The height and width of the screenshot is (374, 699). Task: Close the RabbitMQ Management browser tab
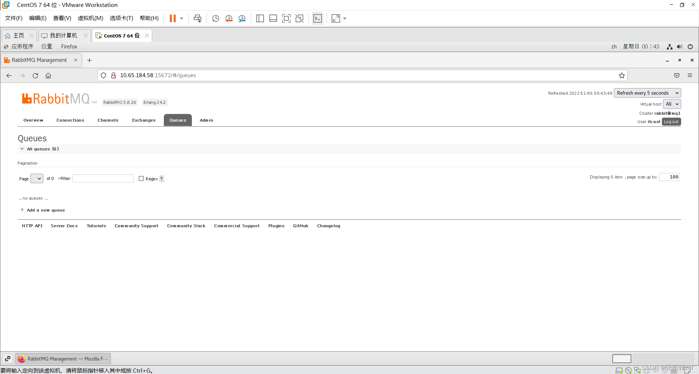coord(76,60)
